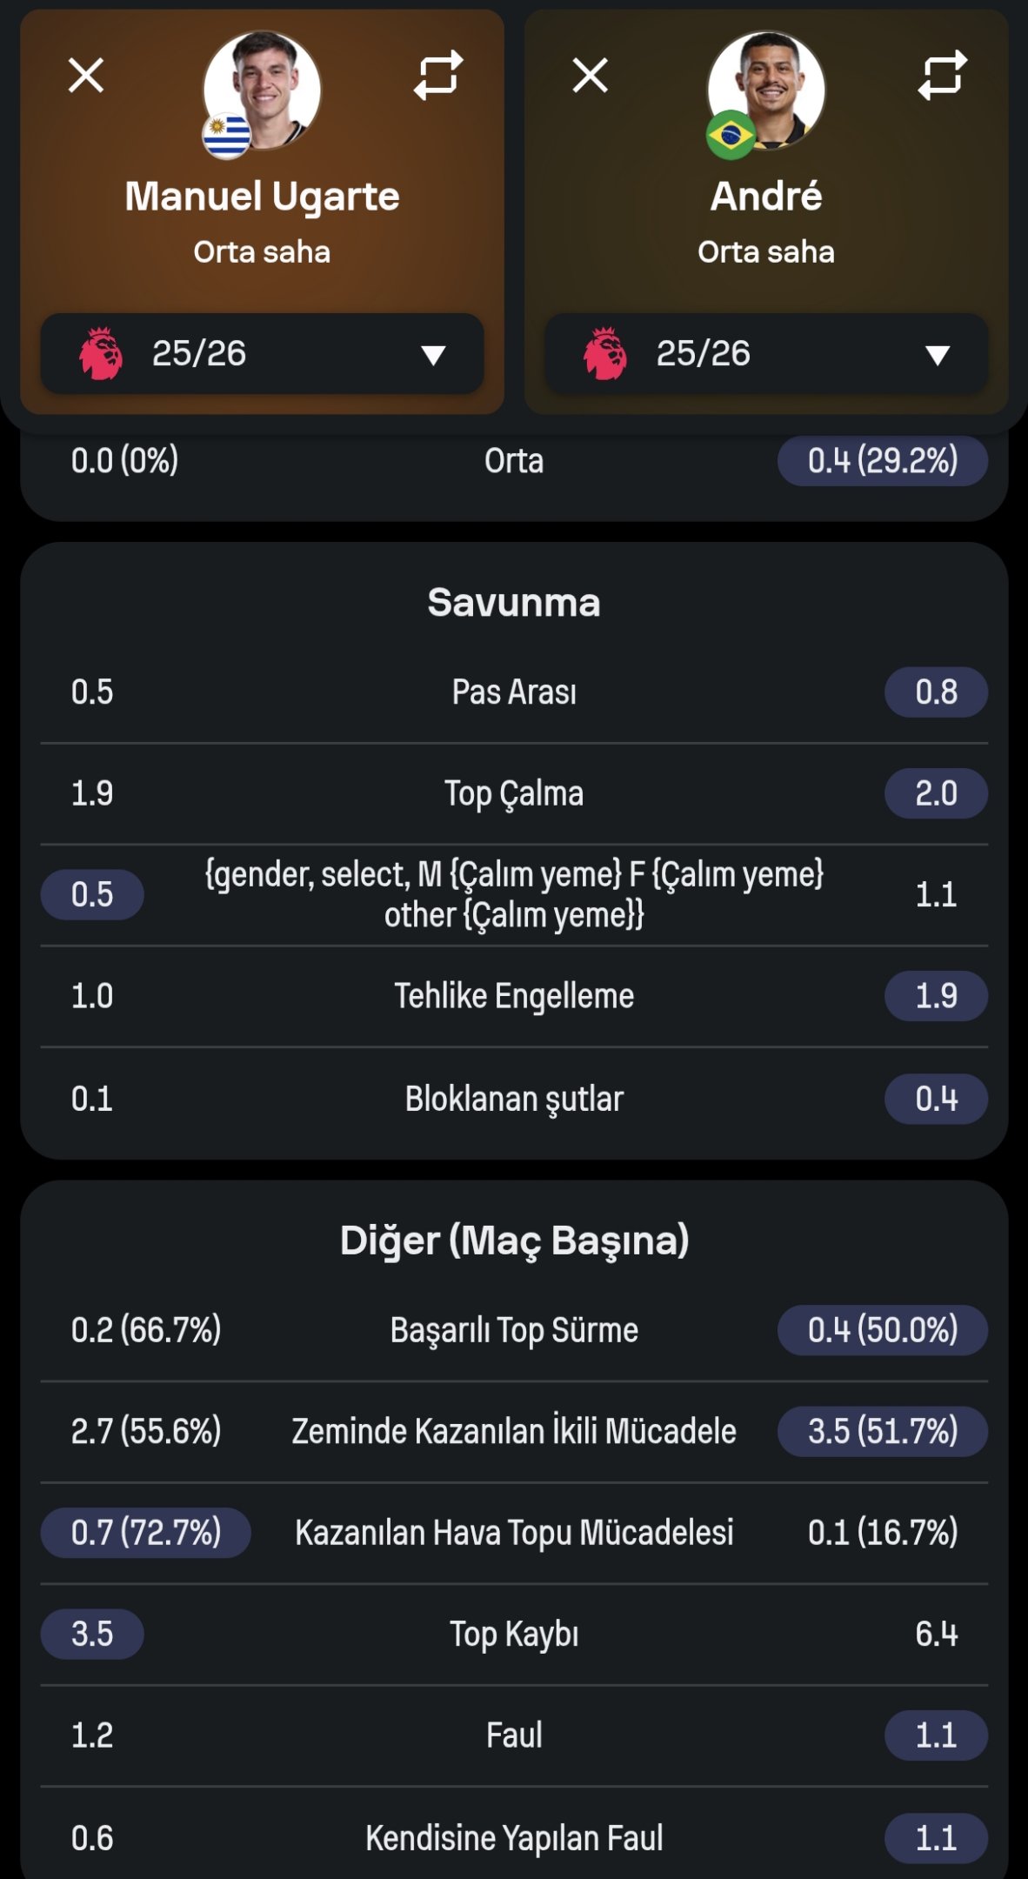Select the Top Çalma stat row

point(514,793)
